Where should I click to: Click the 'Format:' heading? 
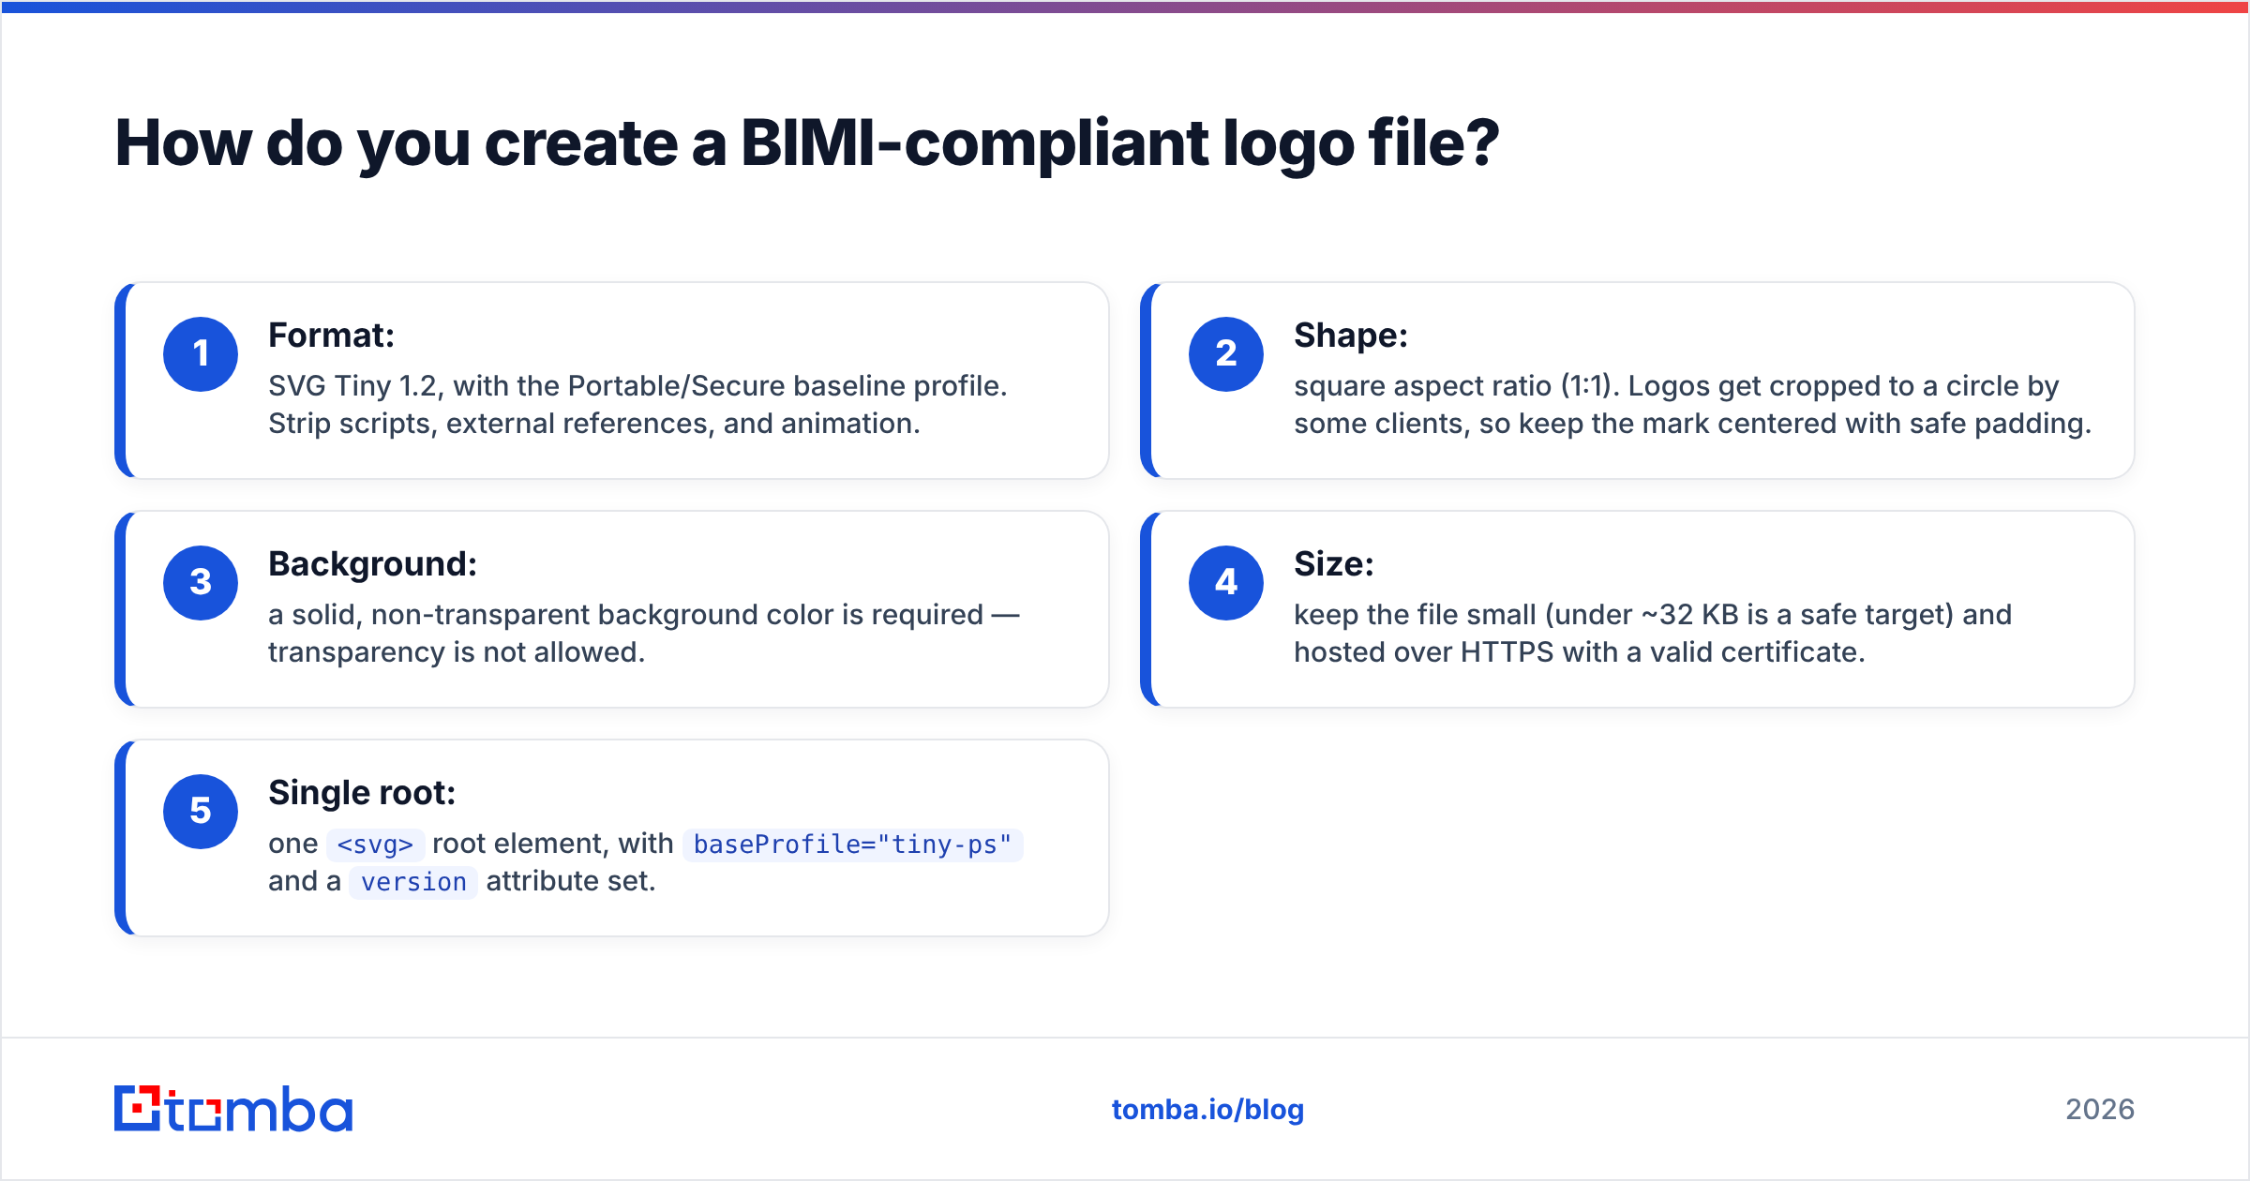coord(331,336)
